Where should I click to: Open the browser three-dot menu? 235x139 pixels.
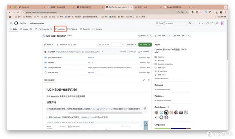[x=225, y=12]
